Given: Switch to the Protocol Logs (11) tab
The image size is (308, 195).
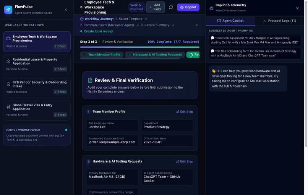Looking at the screenshot, I should [x=279, y=21].
